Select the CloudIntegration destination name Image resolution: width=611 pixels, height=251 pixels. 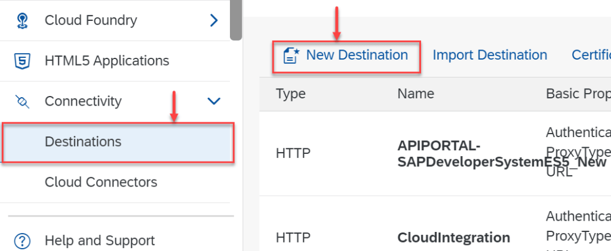tap(453, 238)
